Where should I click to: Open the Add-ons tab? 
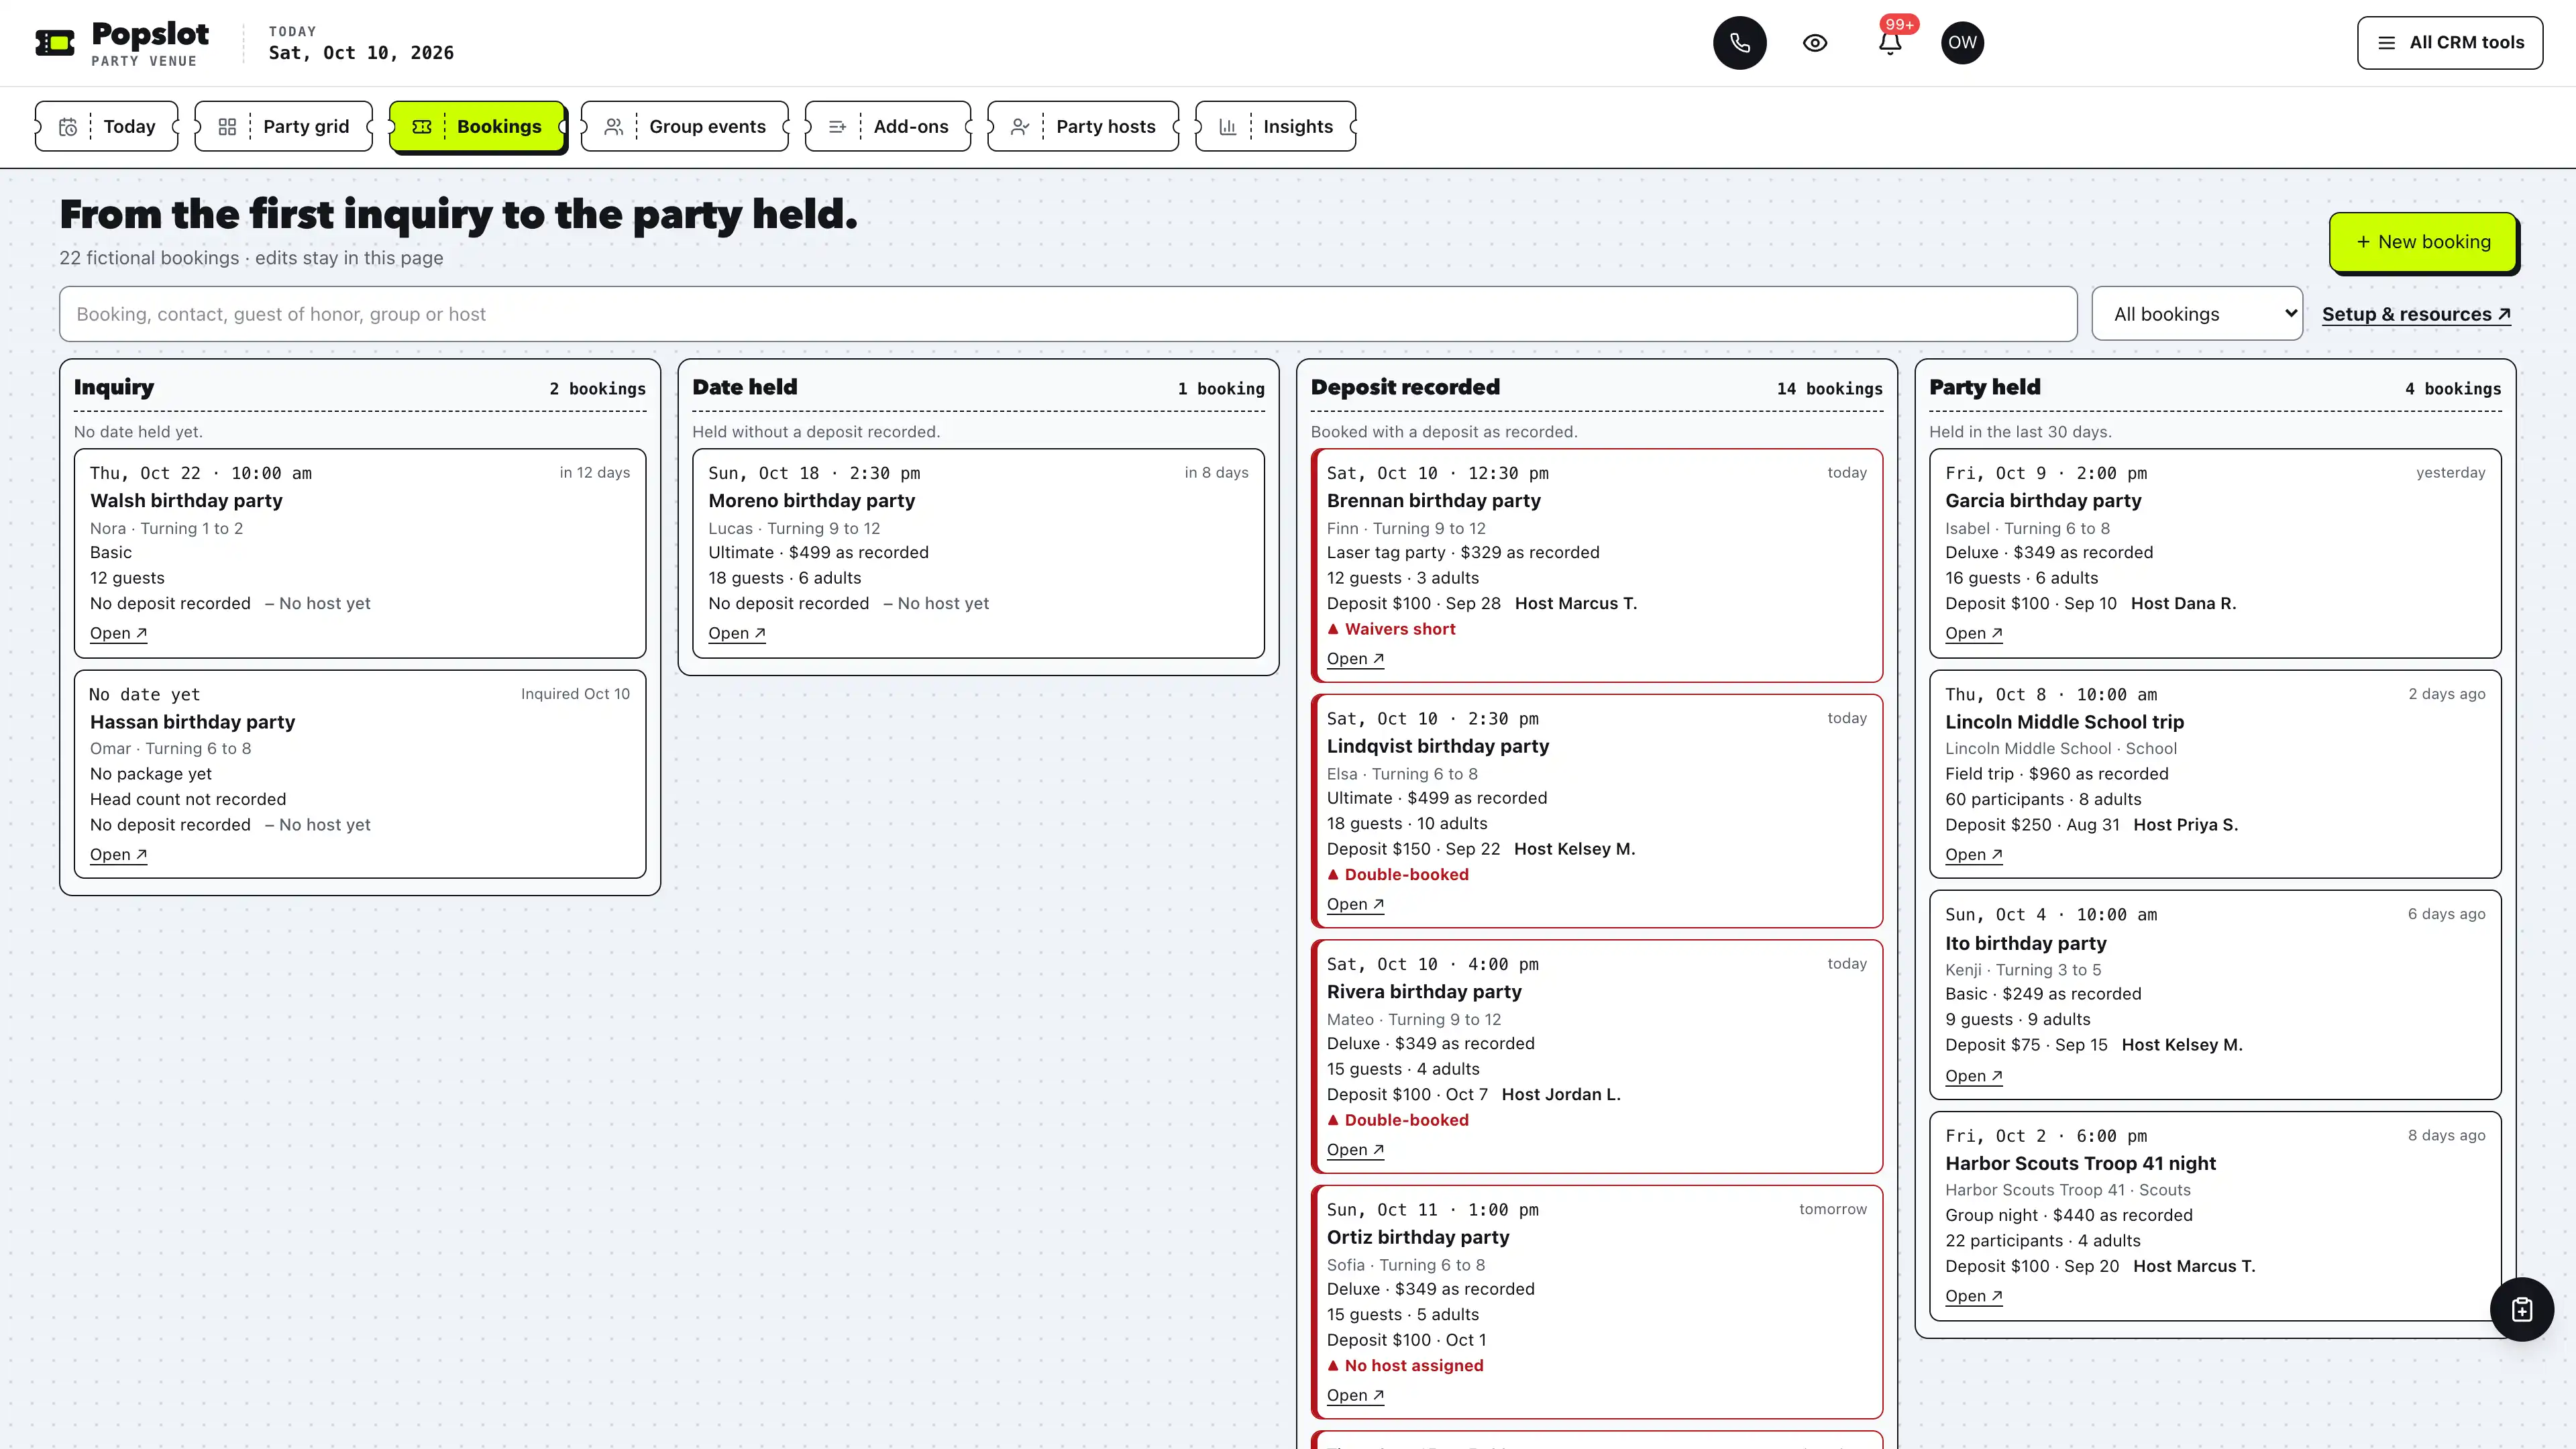[888, 126]
